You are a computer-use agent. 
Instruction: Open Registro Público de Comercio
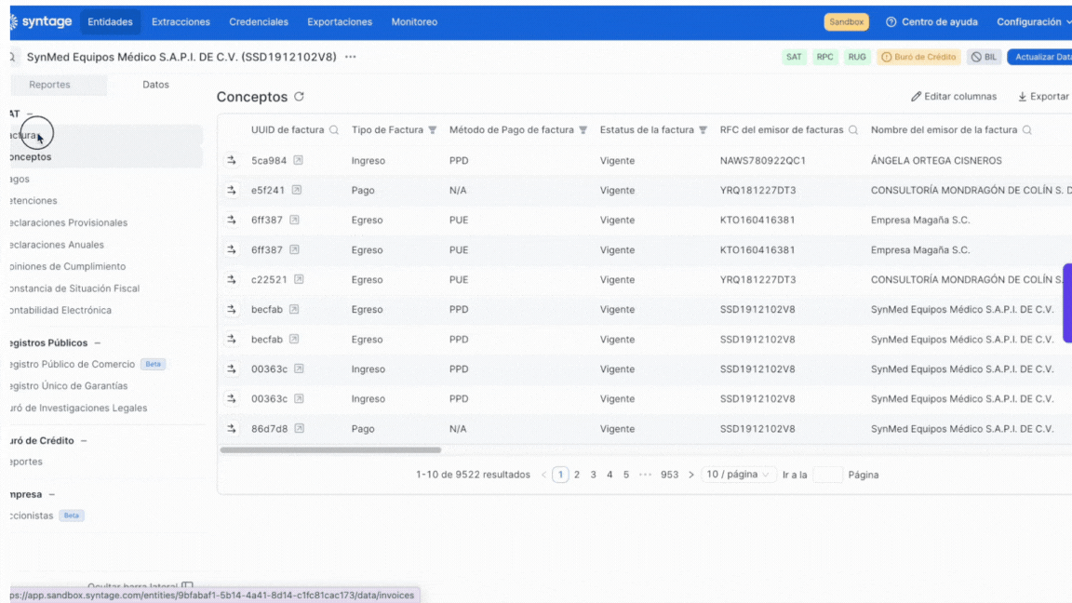[x=73, y=365]
